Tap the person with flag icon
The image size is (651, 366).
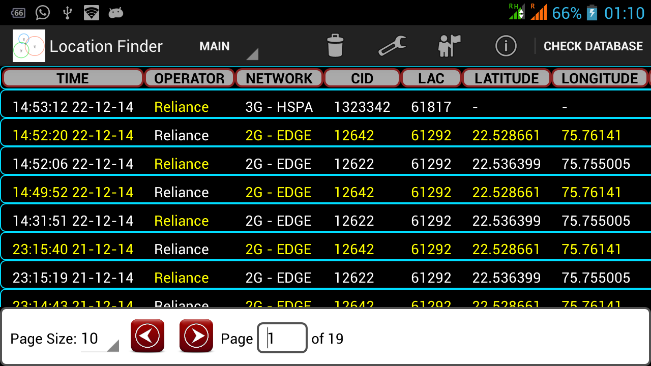pyautogui.click(x=449, y=46)
